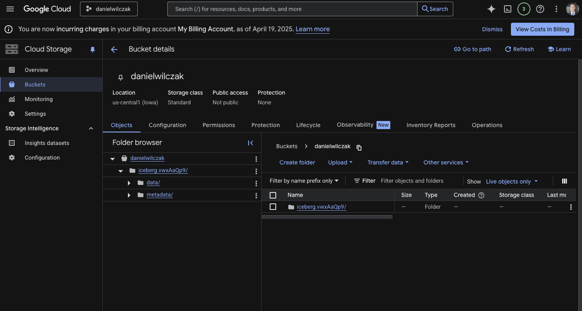The height and width of the screenshot is (311, 582).
Task: Switch to the Operations tab
Action: (x=487, y=125)
